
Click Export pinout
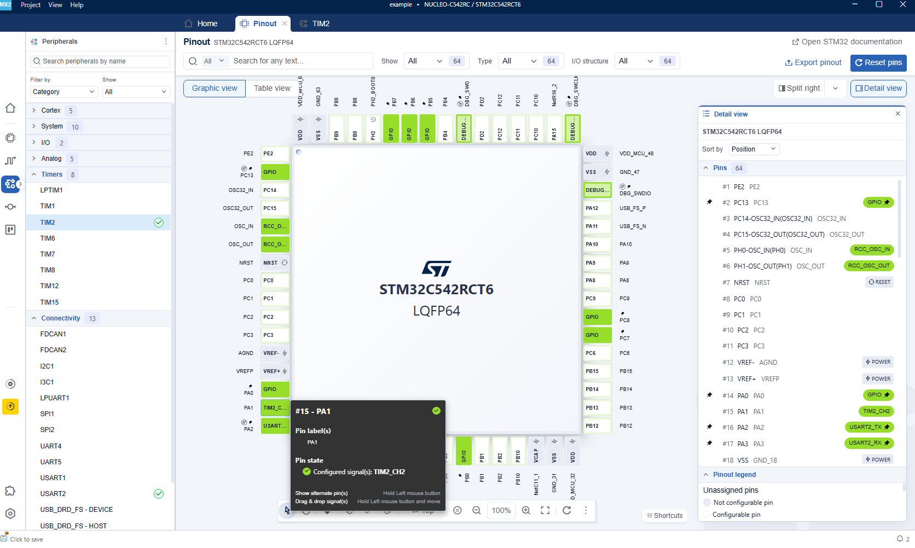point(813,63)
